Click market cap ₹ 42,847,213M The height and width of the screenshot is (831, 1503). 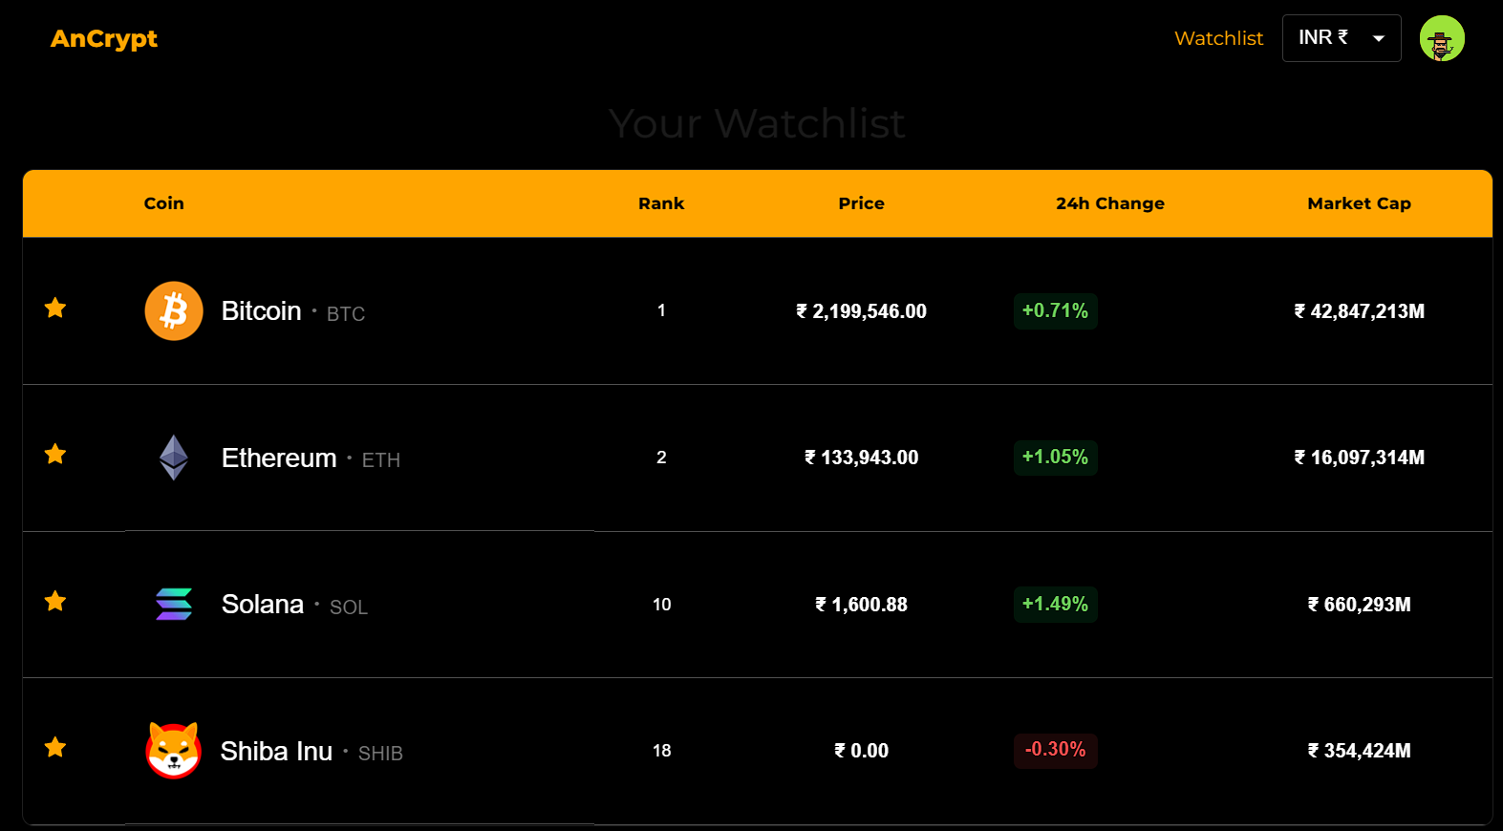pyautogui.click(x=1359, y=311)
